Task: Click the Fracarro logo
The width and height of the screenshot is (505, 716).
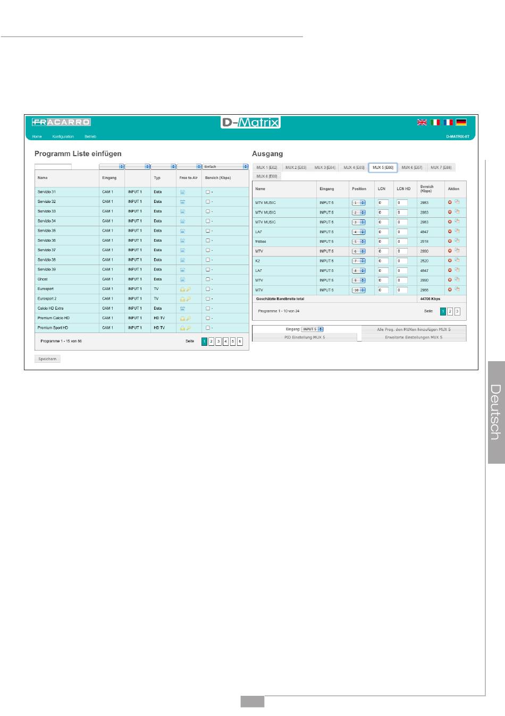Action: point(61,122)
